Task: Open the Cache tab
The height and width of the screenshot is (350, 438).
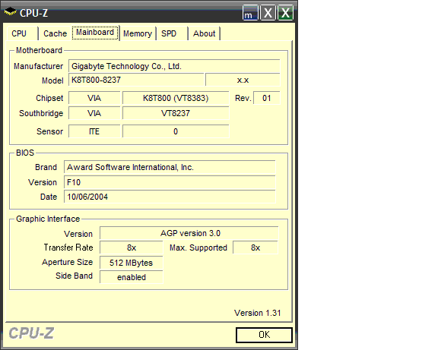Action: pyautogui.click(x=55, y=33)
